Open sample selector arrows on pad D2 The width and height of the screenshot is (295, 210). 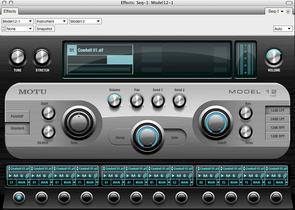[198, 169]
